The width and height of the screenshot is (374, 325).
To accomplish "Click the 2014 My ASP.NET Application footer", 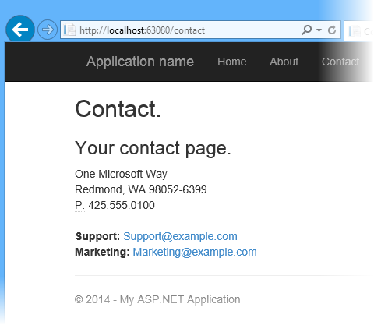I will pos(157,299).
